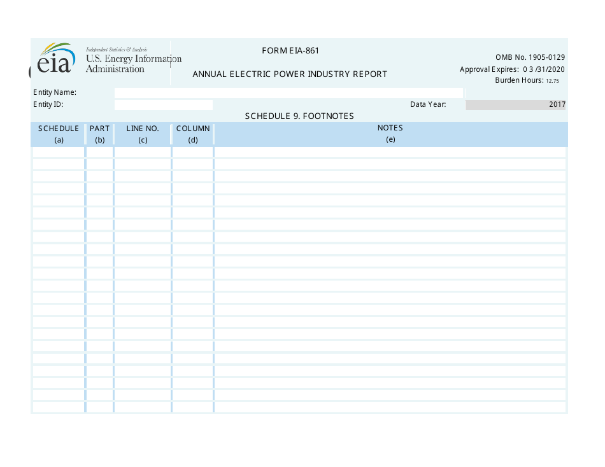Click the PART column header
This screenshot has height=467, width=605.
tap(99, 134)
